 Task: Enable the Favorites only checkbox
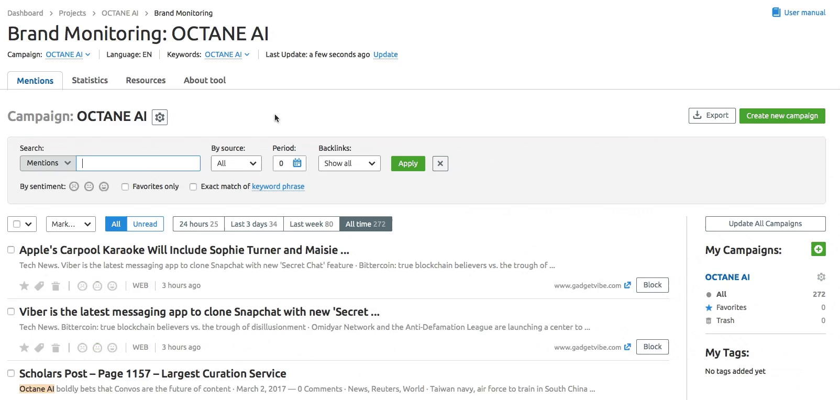[x=125, y=187]
